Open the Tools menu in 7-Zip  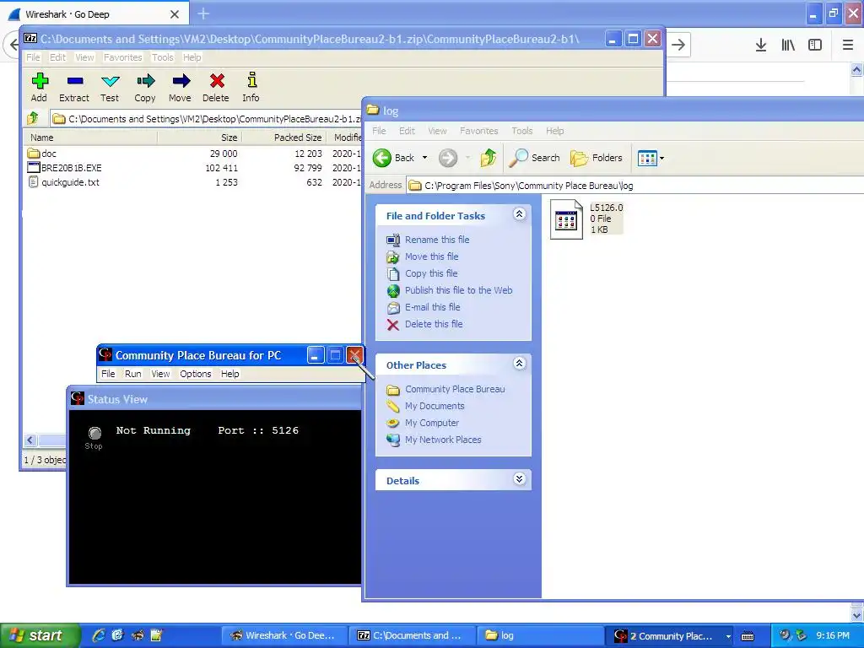tap(163, 57)
